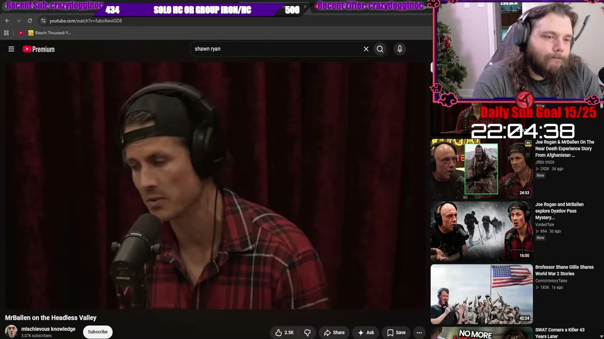Open the Shane Gillis World War 2 thumbnail

coord(481,294)
